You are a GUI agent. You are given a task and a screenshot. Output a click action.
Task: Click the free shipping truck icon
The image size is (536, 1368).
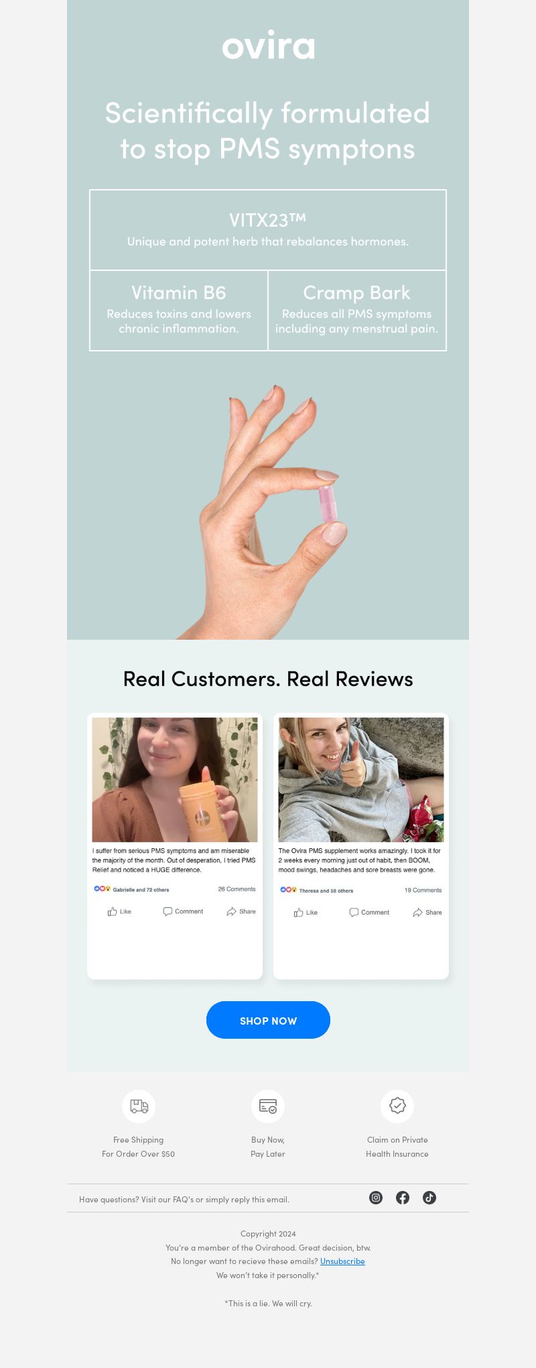pyautogui.click(x=139, y=1106)
